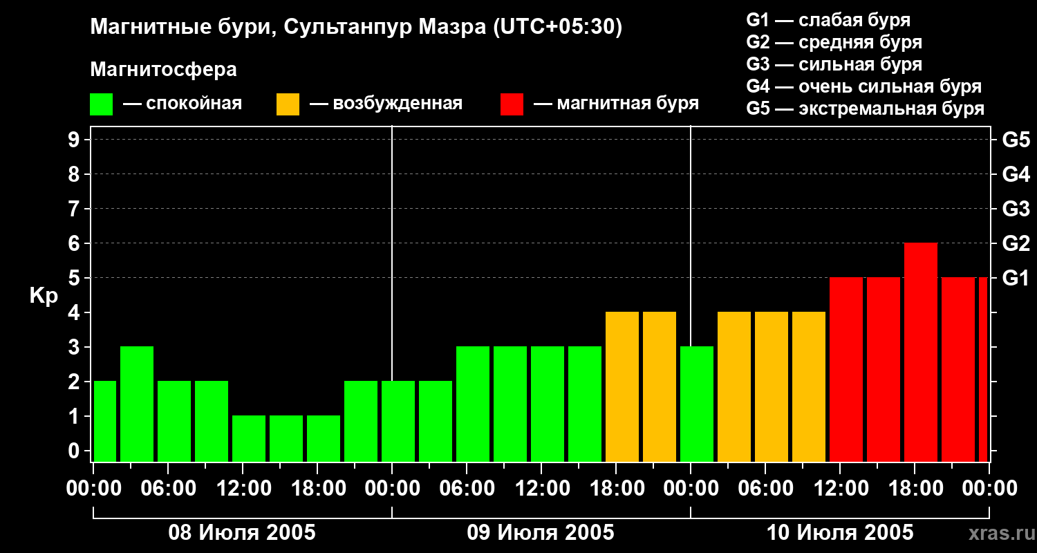Image resolution: width=1037 pixels, height=553 pixels.
Task: Click the 03:00–06:00 green bar on 08 Июля
Action: click(137, 404)
